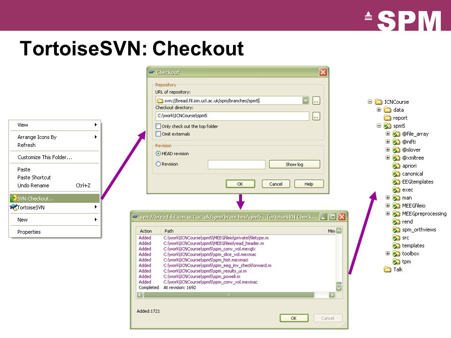451x338 pixels.
Task: Click the spm5 versioned folder icon
Action: pos(388,126)
